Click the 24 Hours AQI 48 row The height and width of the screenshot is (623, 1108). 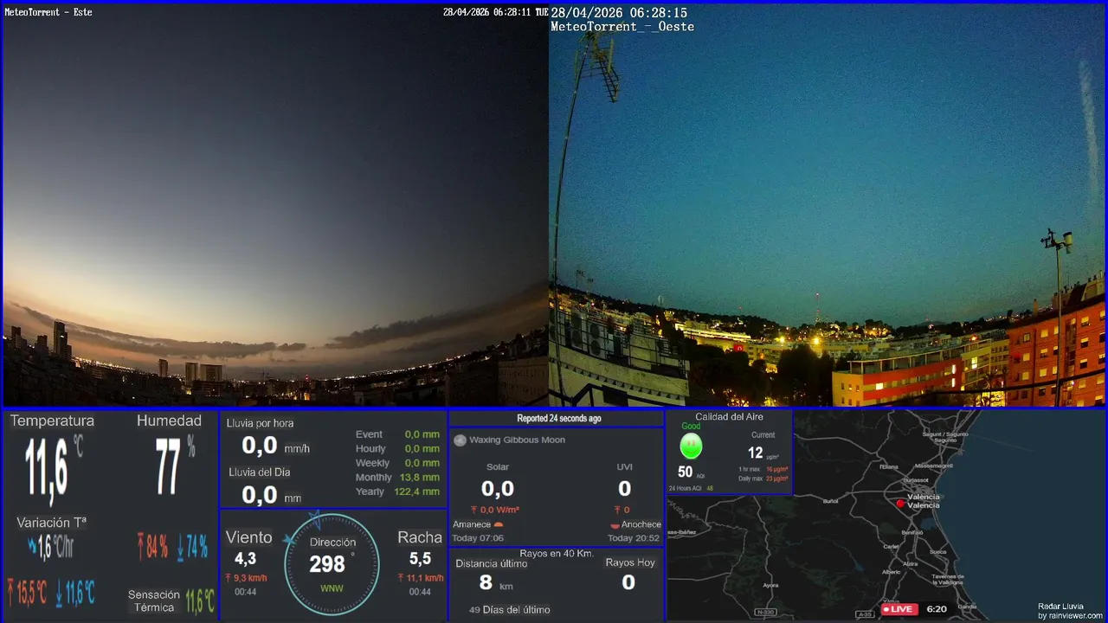click(691, 489)
